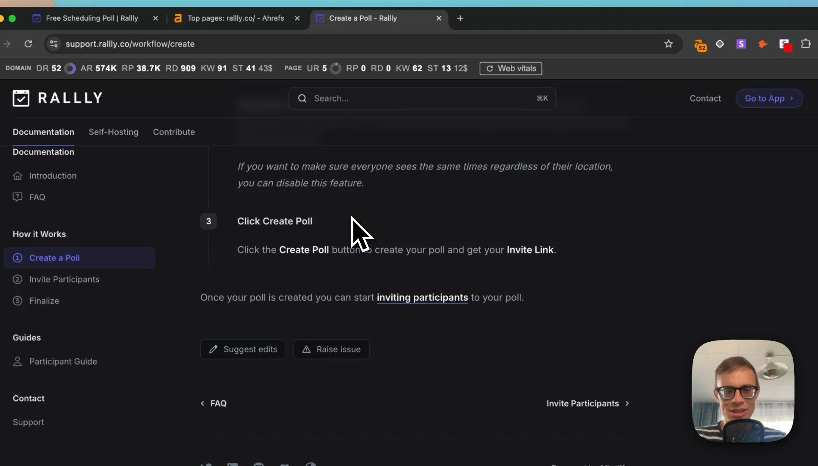Viewport: 818px width, 466px height.
Task: Open Finalize in the sidebar
Action: pyautogui.click(x=44, y=301)
